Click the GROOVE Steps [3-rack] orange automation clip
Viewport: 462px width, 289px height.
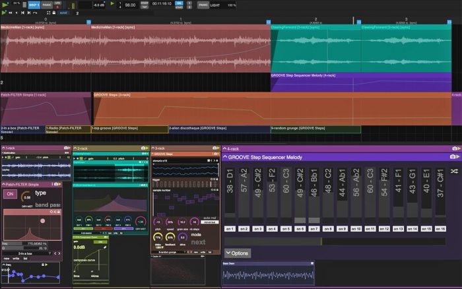(x=272, y=109)
